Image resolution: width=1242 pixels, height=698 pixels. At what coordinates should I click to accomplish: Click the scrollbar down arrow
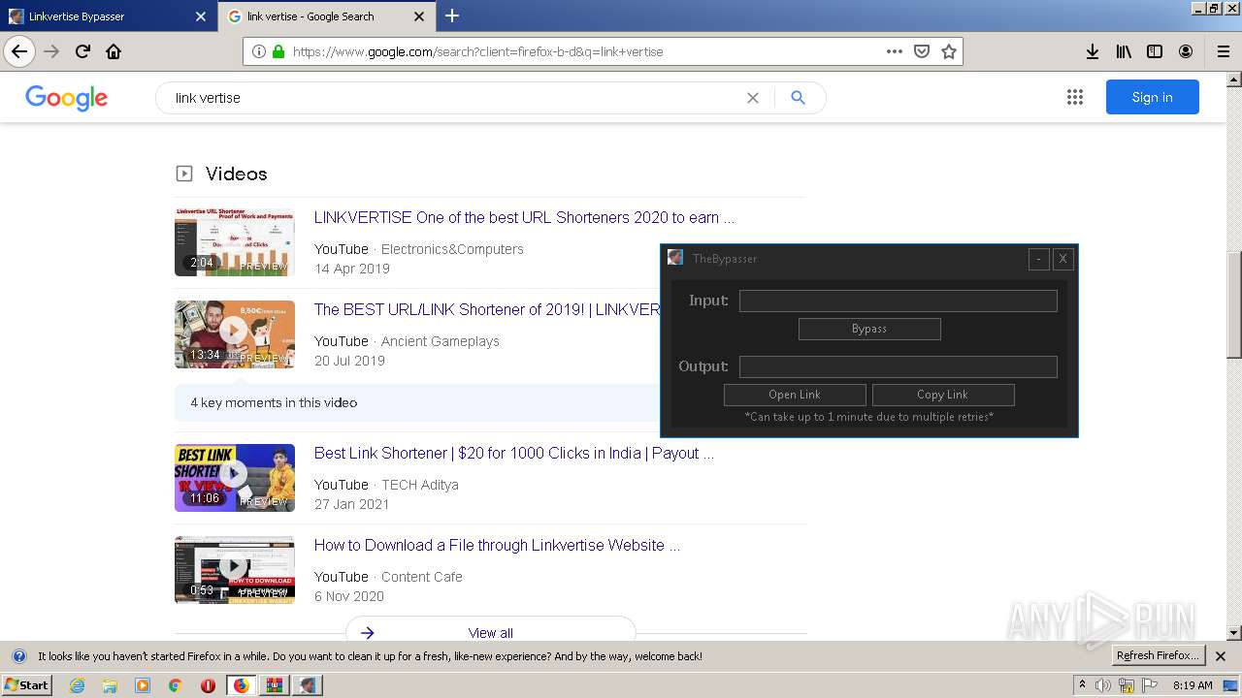point(1234,633)
